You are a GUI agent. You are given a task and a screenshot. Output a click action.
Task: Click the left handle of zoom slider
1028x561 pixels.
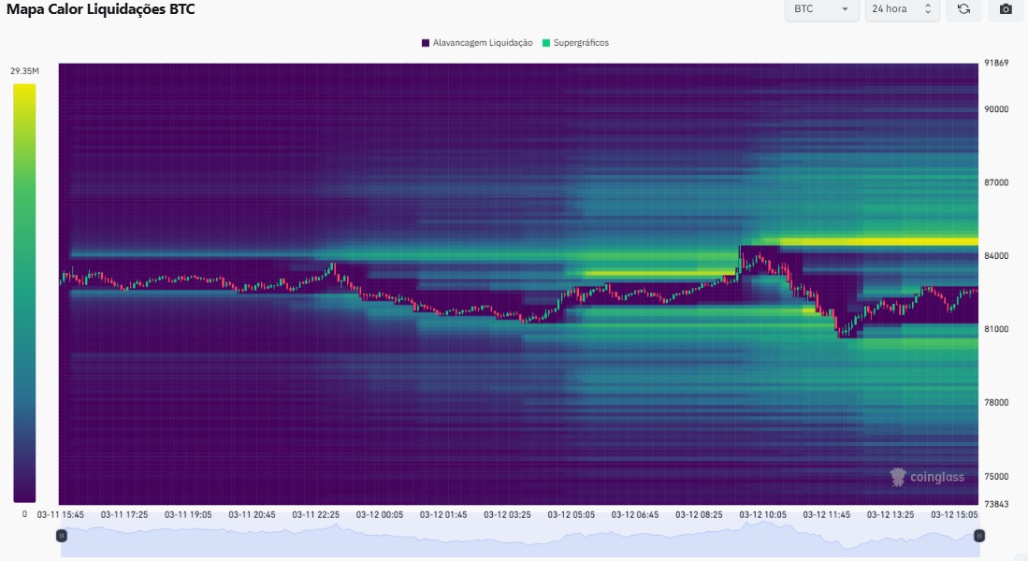click(61, 536)
